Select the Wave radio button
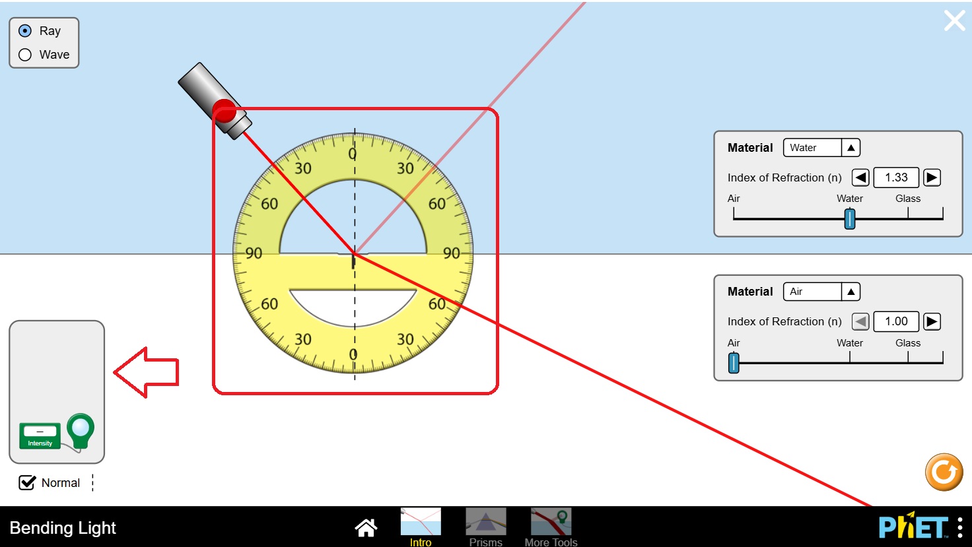Screen dimensions: 972x547 click(x=25, y=55)
